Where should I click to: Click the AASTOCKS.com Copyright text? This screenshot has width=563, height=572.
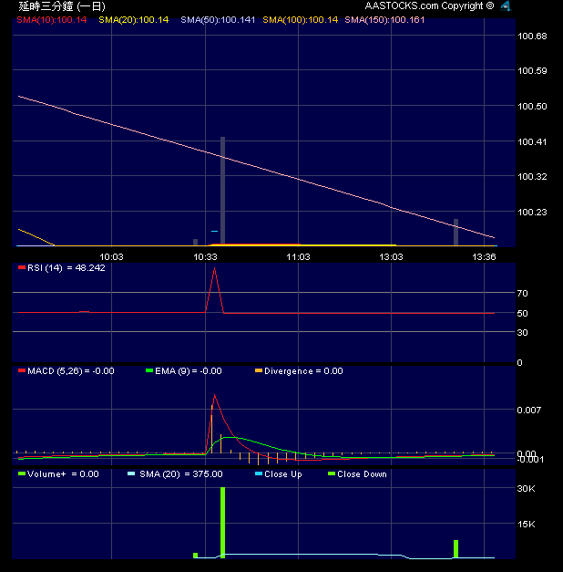point(430,5)
